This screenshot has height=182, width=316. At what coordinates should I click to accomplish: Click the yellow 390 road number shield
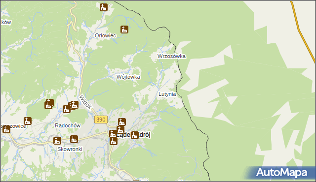click(x=101, y=120)
